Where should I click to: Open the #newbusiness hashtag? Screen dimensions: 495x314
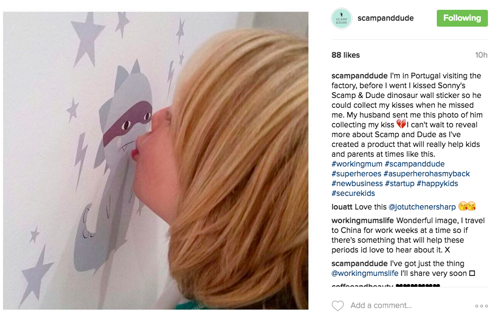357,183
